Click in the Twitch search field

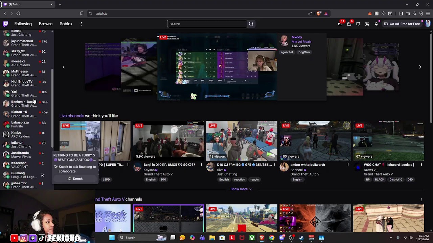(x=207, y=24)
